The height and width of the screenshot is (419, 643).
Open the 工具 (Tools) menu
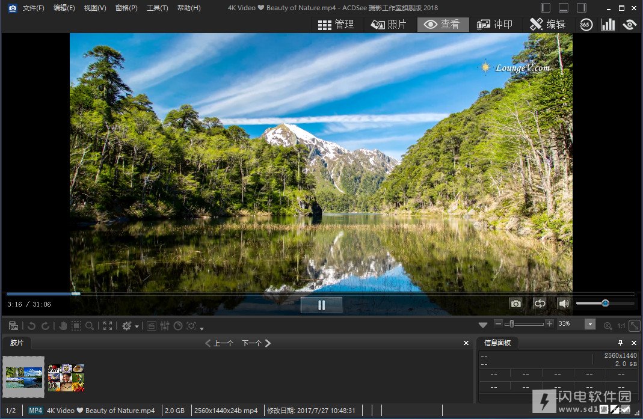pos(158,8)
